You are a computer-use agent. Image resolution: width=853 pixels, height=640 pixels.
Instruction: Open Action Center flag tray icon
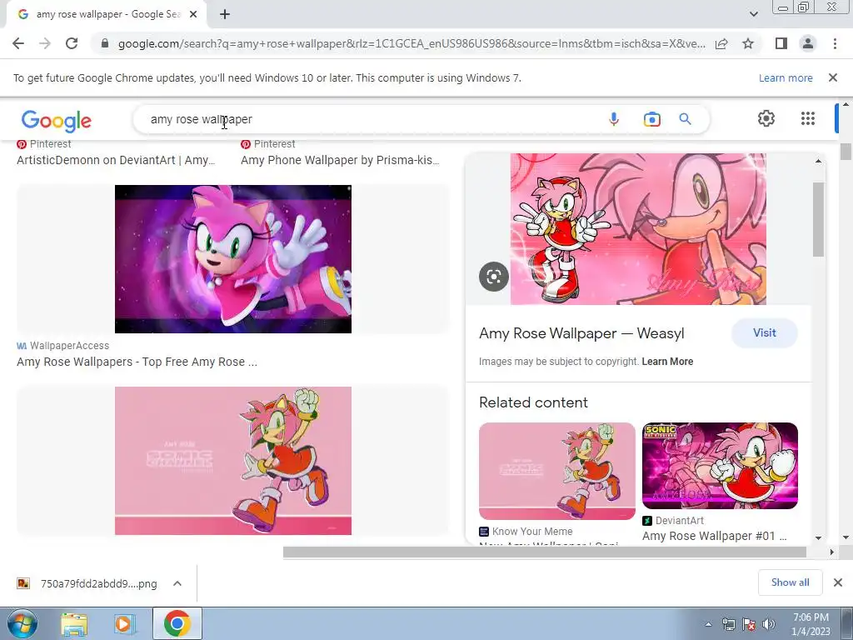(x=749, y=624)
